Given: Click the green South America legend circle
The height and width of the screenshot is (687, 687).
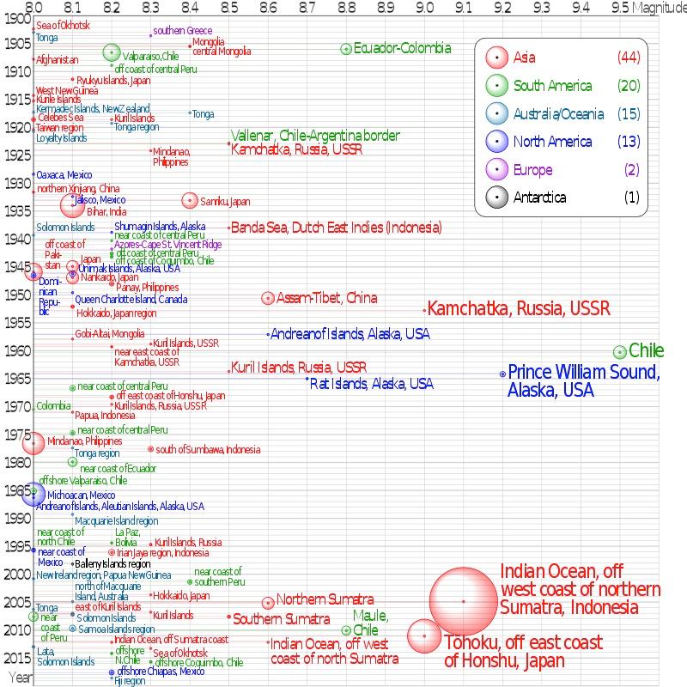Looking at the screenshot, I should coord(497,85).
